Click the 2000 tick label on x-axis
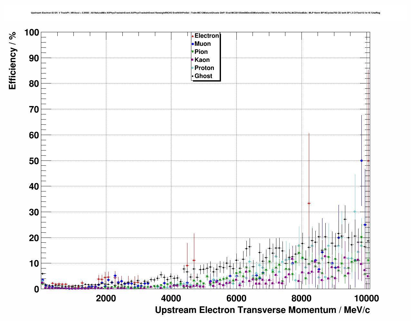 [106, 298]
